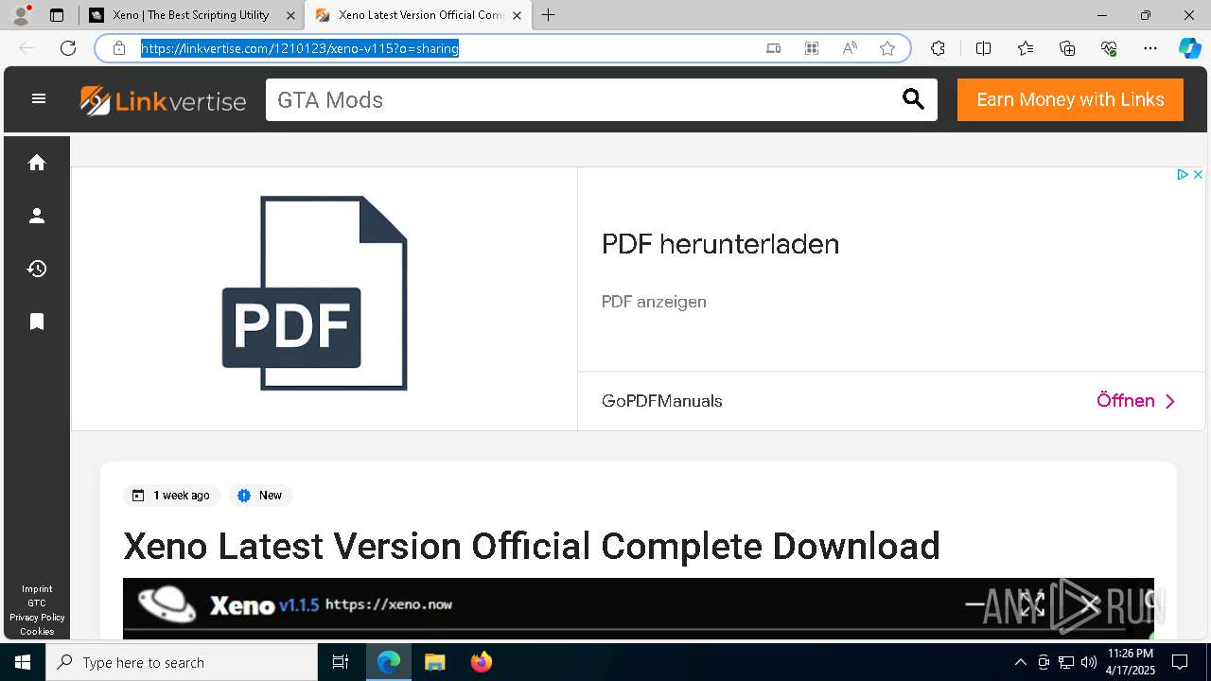Viewport: 1211px width, 681px height.
Task: Open the Cookies link
Action: pos(37,632)
